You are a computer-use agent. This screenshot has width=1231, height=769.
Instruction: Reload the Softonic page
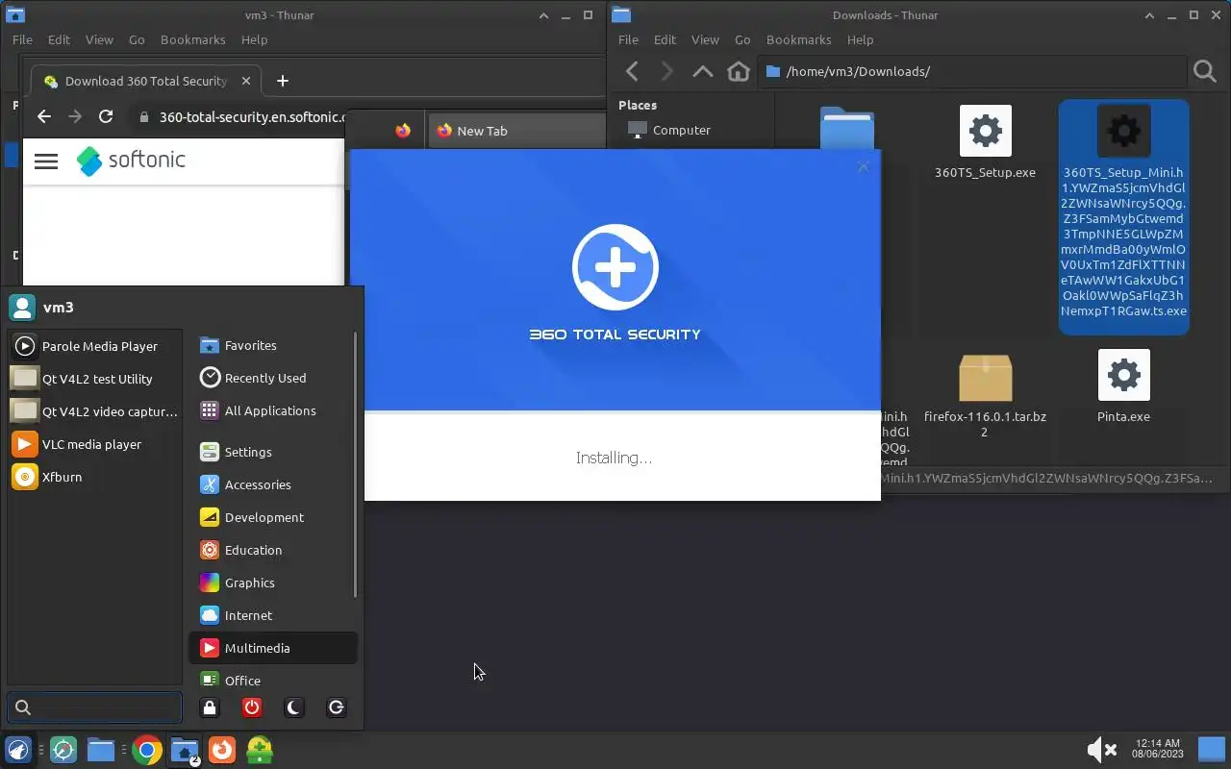click(x=106, y=116)
